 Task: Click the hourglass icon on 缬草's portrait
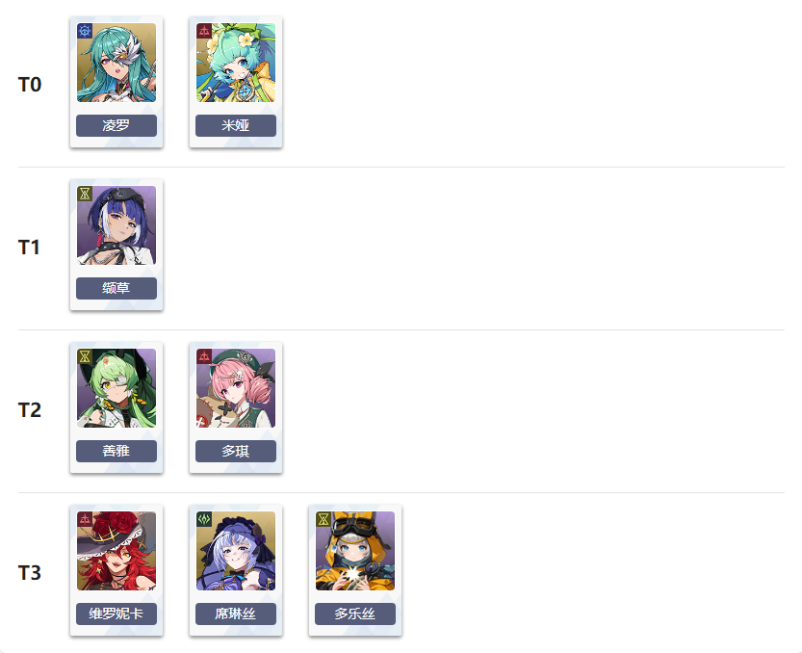pyautogui.click(x=85, y=194)
